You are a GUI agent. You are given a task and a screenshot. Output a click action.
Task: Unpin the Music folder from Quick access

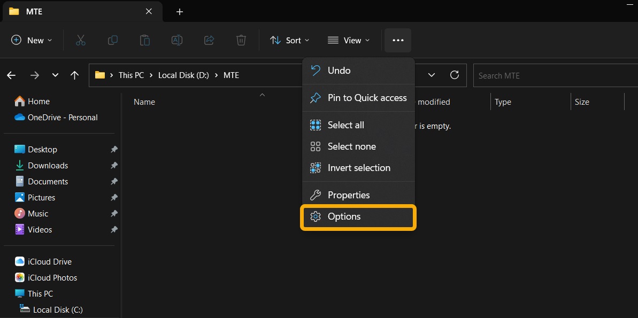pyautogui.click(x=114, y=213)
